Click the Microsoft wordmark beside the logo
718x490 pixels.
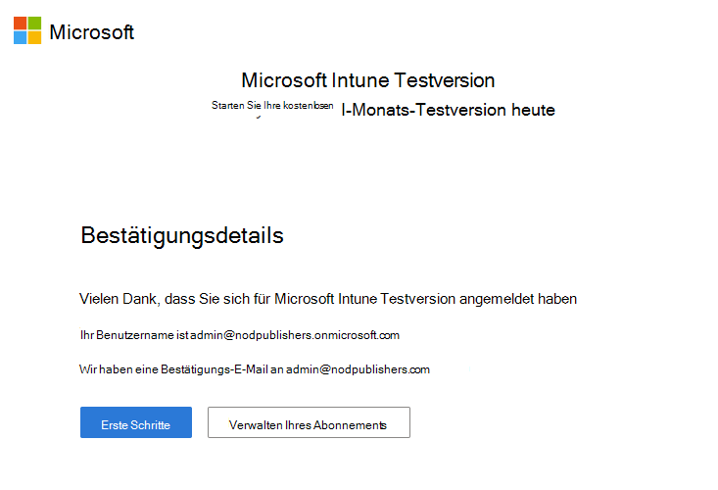pyautogui.click(x=91, y=31)
